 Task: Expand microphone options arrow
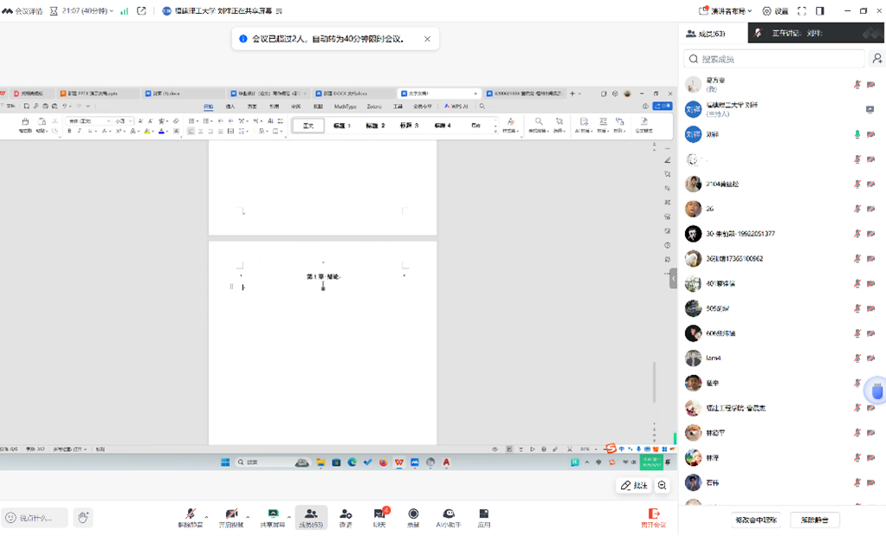pos(206,517)
